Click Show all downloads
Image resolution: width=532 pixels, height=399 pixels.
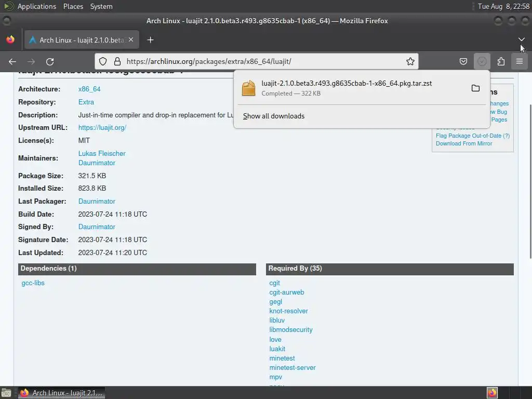tap(273, 116)
